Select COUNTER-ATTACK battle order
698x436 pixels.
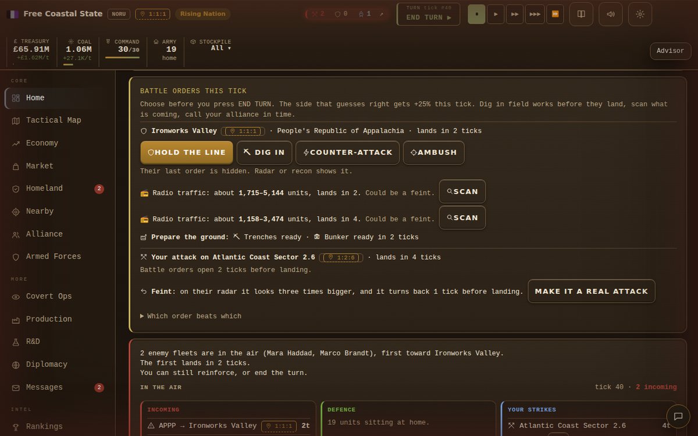tap(348, 152)
